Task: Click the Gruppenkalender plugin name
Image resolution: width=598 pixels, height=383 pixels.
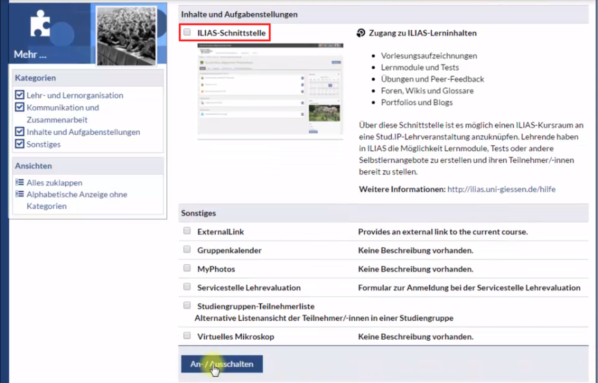Action: [229, 250]
